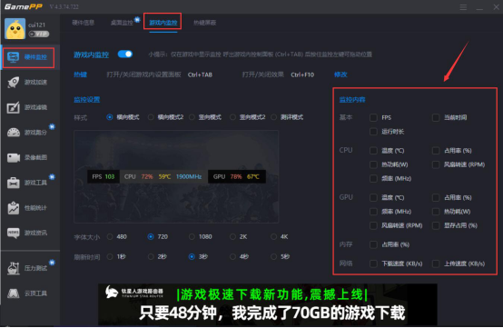Enable 上传速度 (KB/s) checkbox
503x328 pixels.
pos(436,263)
